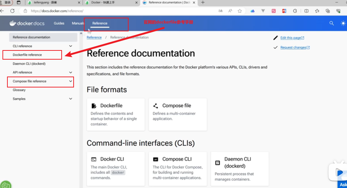This screenshot has width=347, height=188.
Task: Open the Manuals menu
Action: tap(78, 23)
